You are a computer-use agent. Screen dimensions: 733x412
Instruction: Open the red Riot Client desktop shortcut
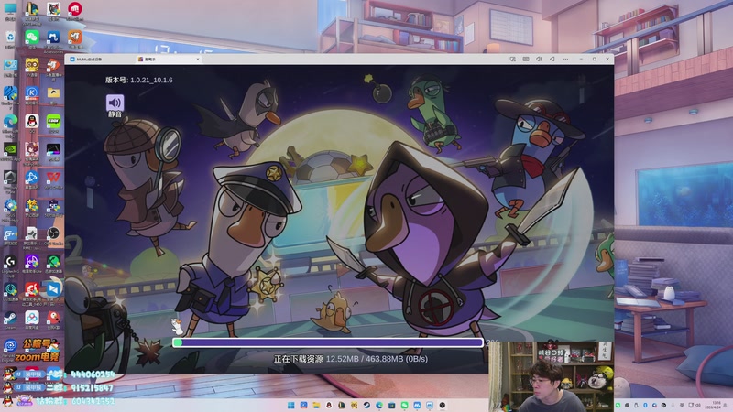[75, 11]
